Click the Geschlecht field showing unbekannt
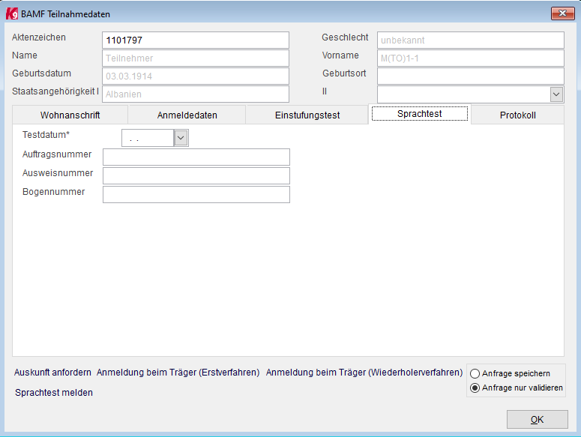This screenshot has width=581, height=437. (471, 40)
